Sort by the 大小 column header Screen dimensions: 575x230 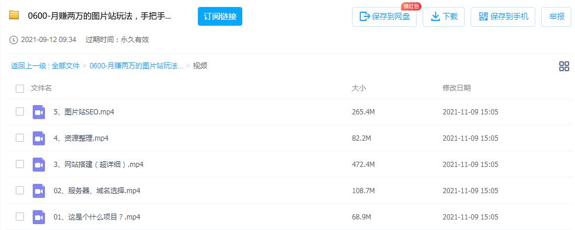coord(359,88)
